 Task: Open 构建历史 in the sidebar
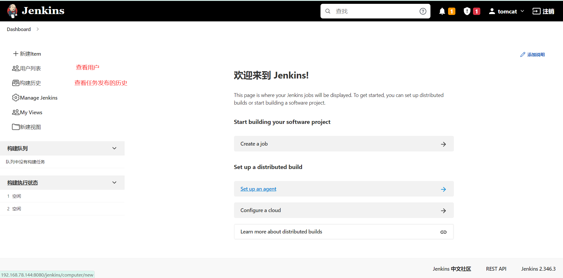26,83
